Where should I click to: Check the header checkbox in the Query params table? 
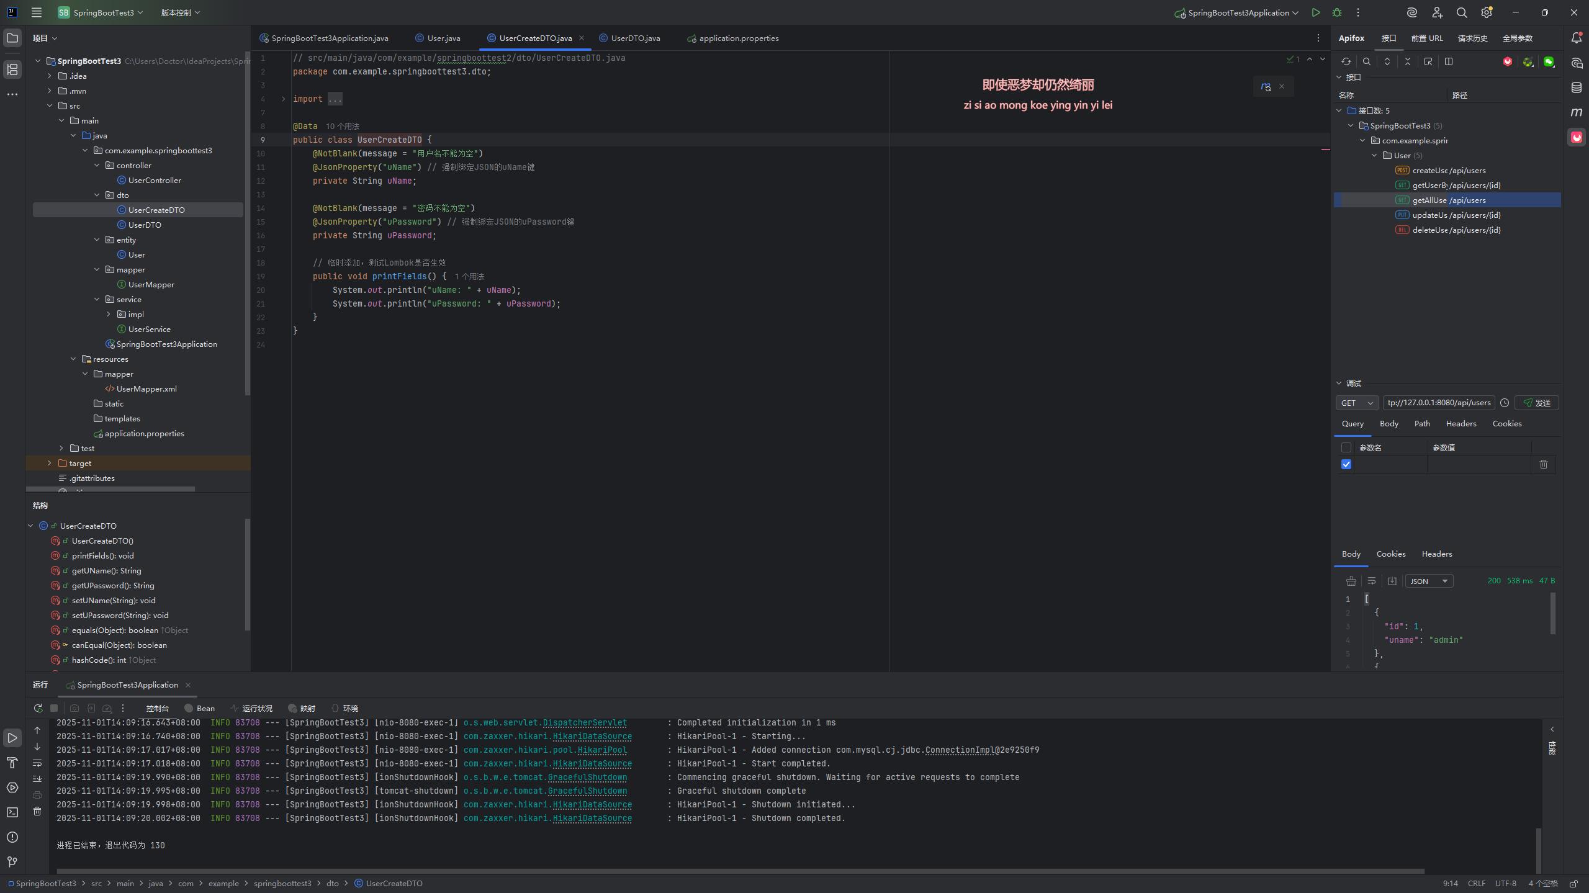1346,447
